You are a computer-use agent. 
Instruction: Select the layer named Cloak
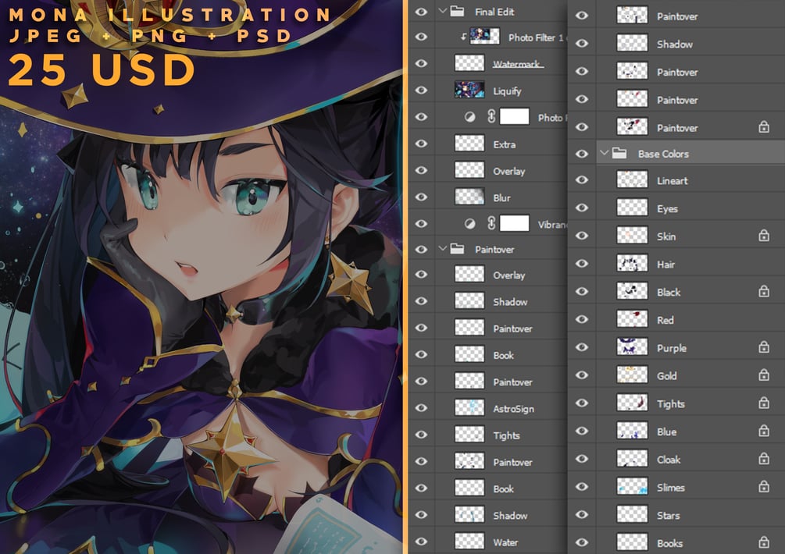pyautogui.click(x=669, y=460)
